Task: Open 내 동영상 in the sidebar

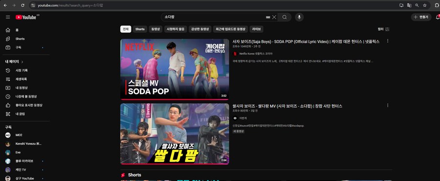Action: tap(22, 88)
